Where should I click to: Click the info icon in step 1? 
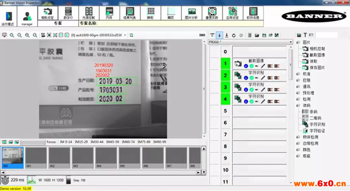coord(246,66)
